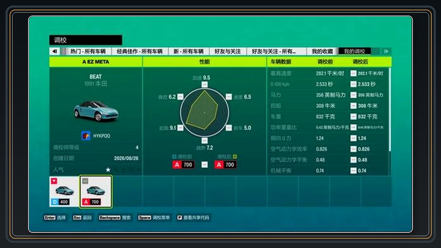The image size is (441, 248).
Task: Click the Enter 选择 prompt
Action: [55, 218]
